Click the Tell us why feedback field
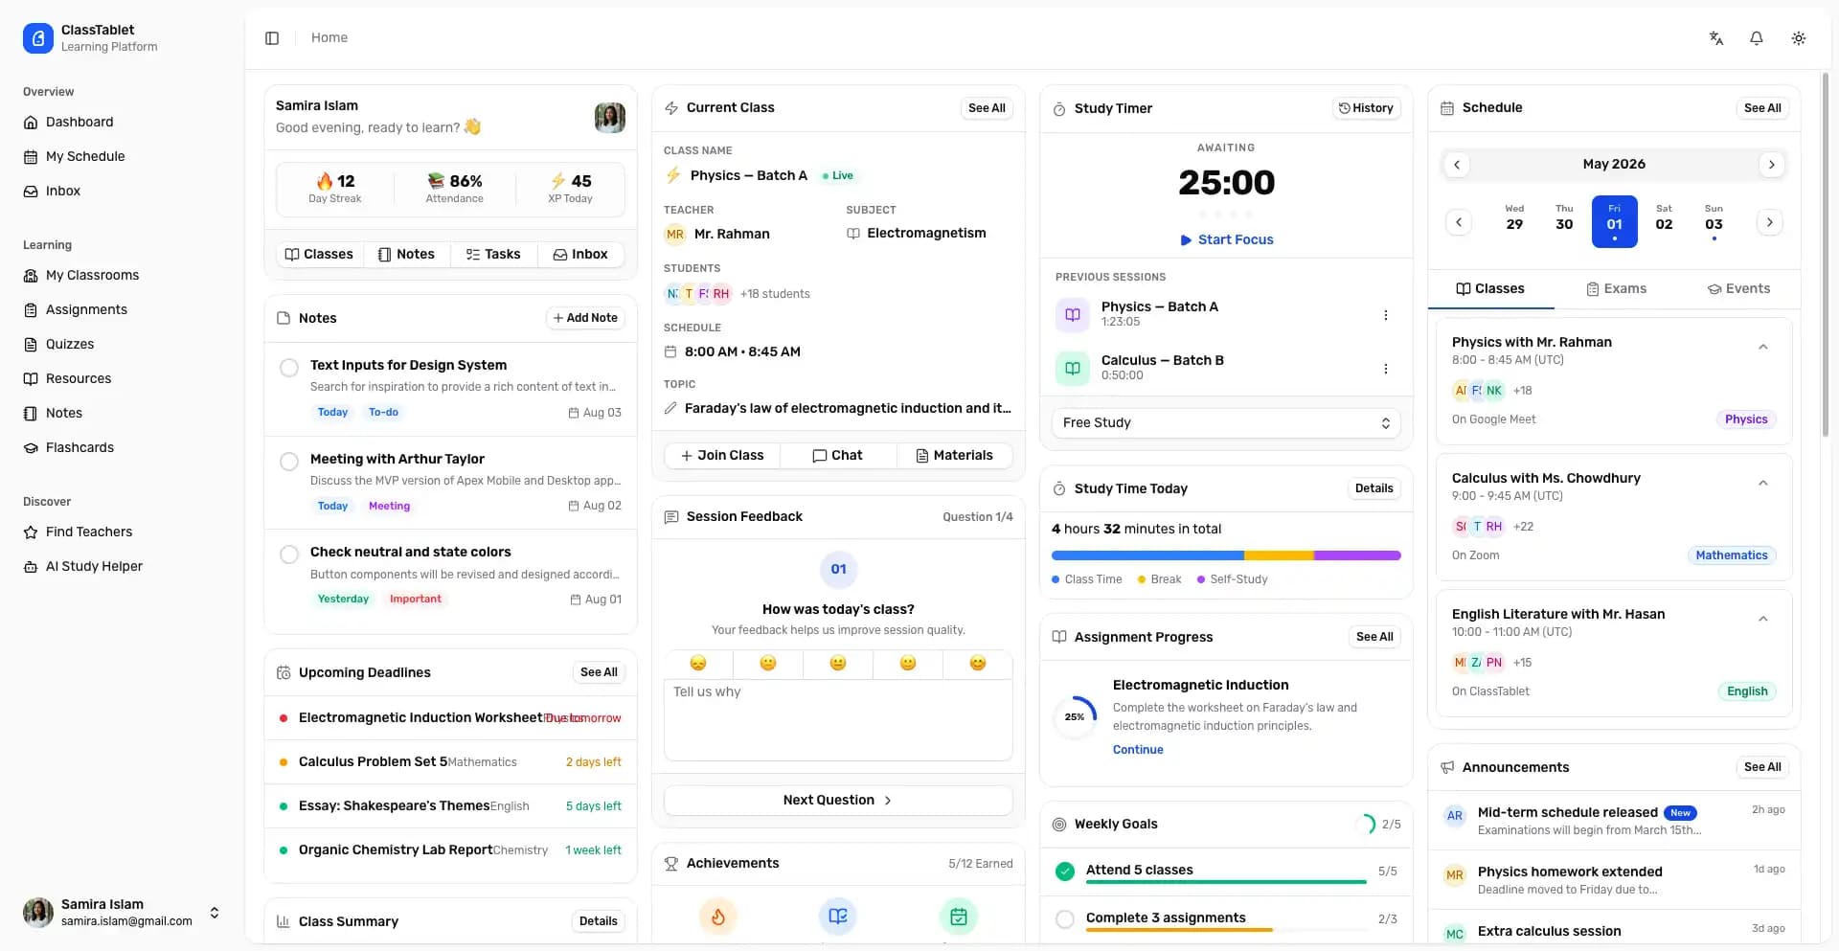The width and height of the screenshot is (1839, 951). tap(838, 719)
